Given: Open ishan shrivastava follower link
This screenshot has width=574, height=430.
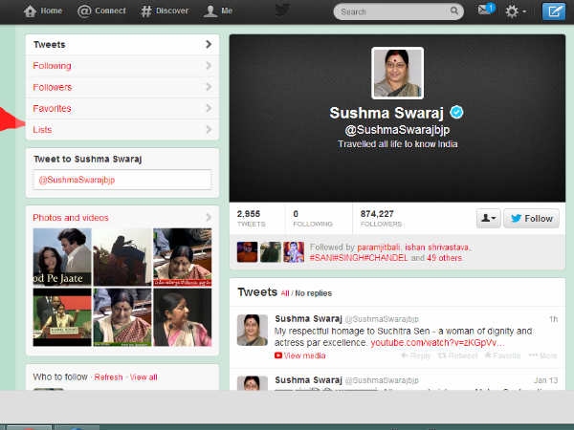Looking at the screenshot, I should click(x=437, y=247).
